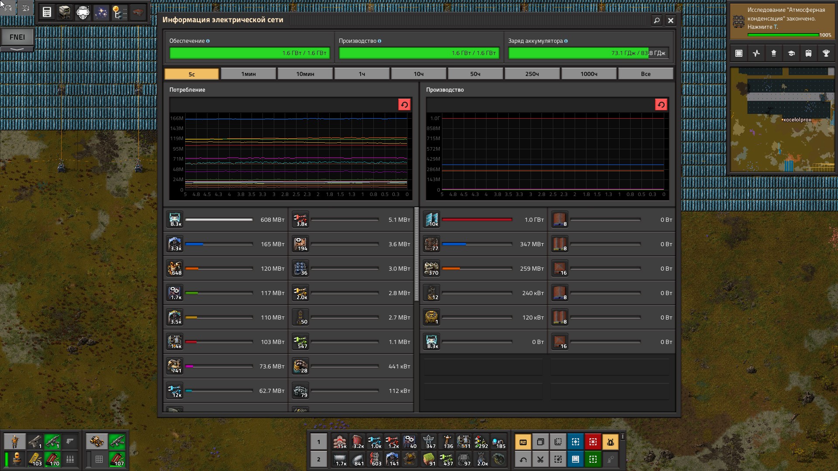Select the 1мин time range tab
The height and width of the screenshot is (471, 838).
[248, 74]
